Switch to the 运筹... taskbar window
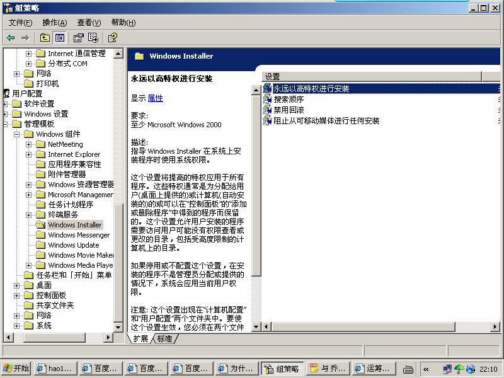Screen dimensions: 504x378 click(x=373, y=369)
